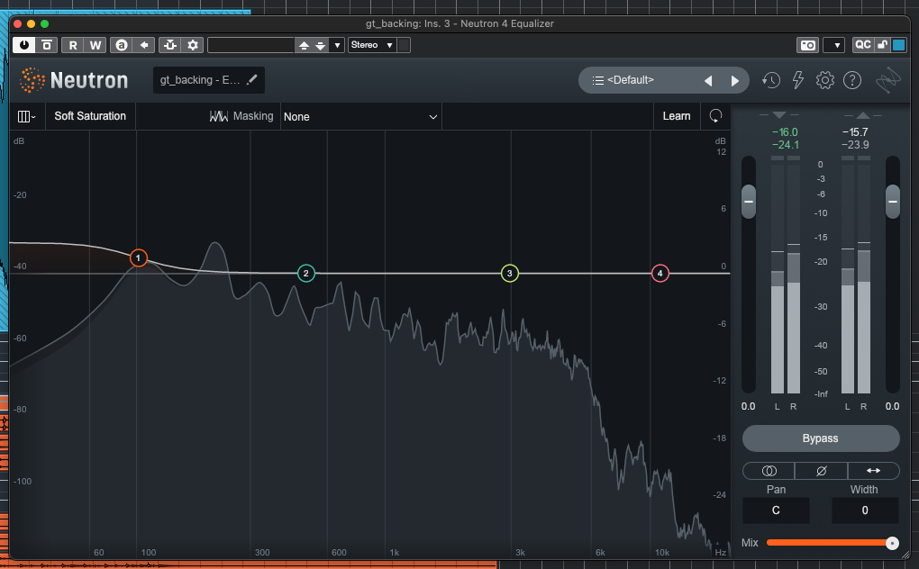Open the Stereo channel configuration dropdown
The image size is (919, 569).
click(x=372, y=45)
